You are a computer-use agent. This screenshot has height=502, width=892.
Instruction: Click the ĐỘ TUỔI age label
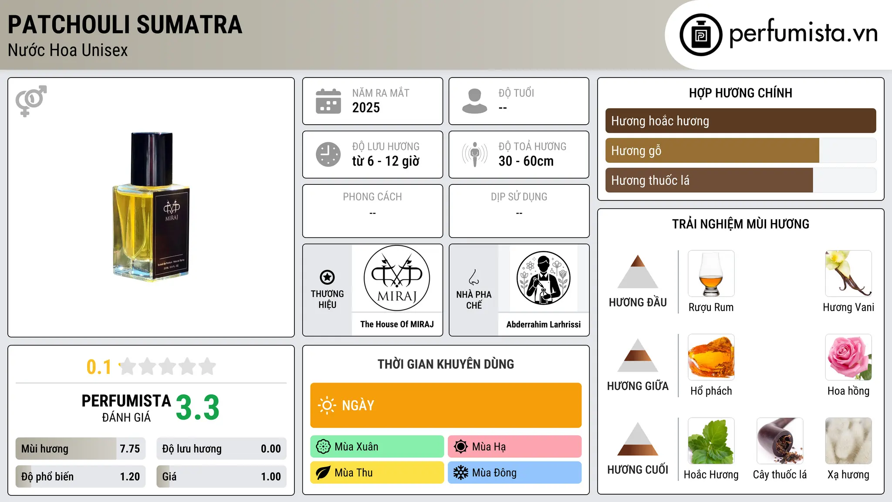point(516,93)
